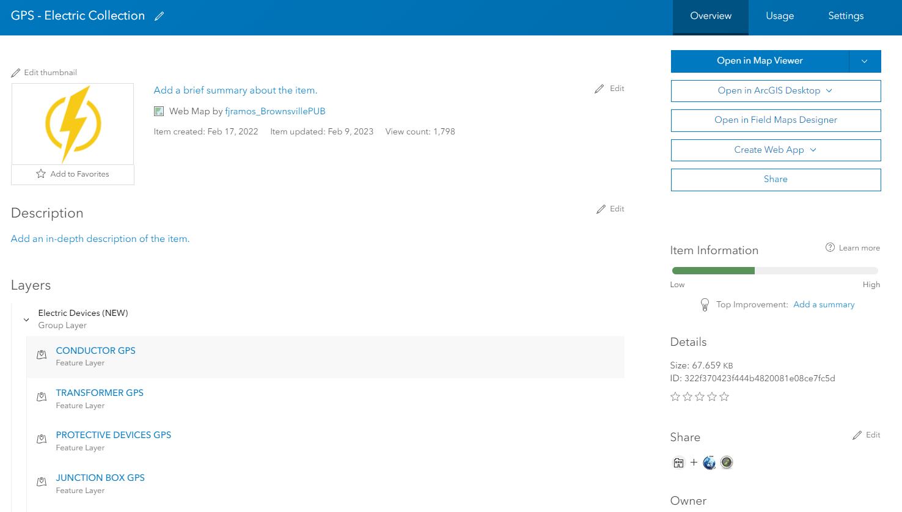Click the organization share icon under Share
The width and height of the screenshot is (902, 512).
click(678, 463)
